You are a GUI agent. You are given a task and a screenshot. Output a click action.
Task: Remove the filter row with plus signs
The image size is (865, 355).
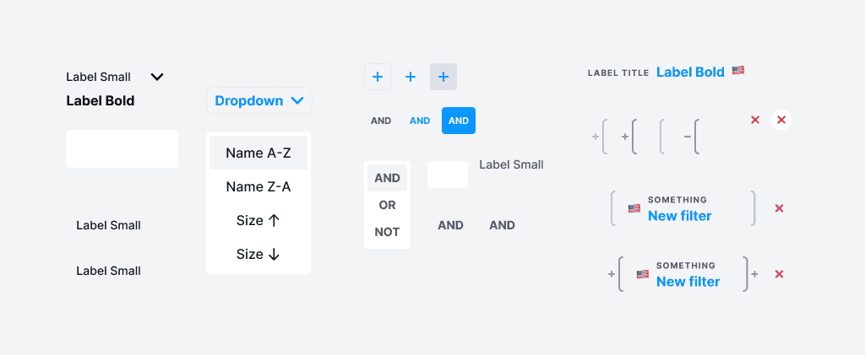779,274
